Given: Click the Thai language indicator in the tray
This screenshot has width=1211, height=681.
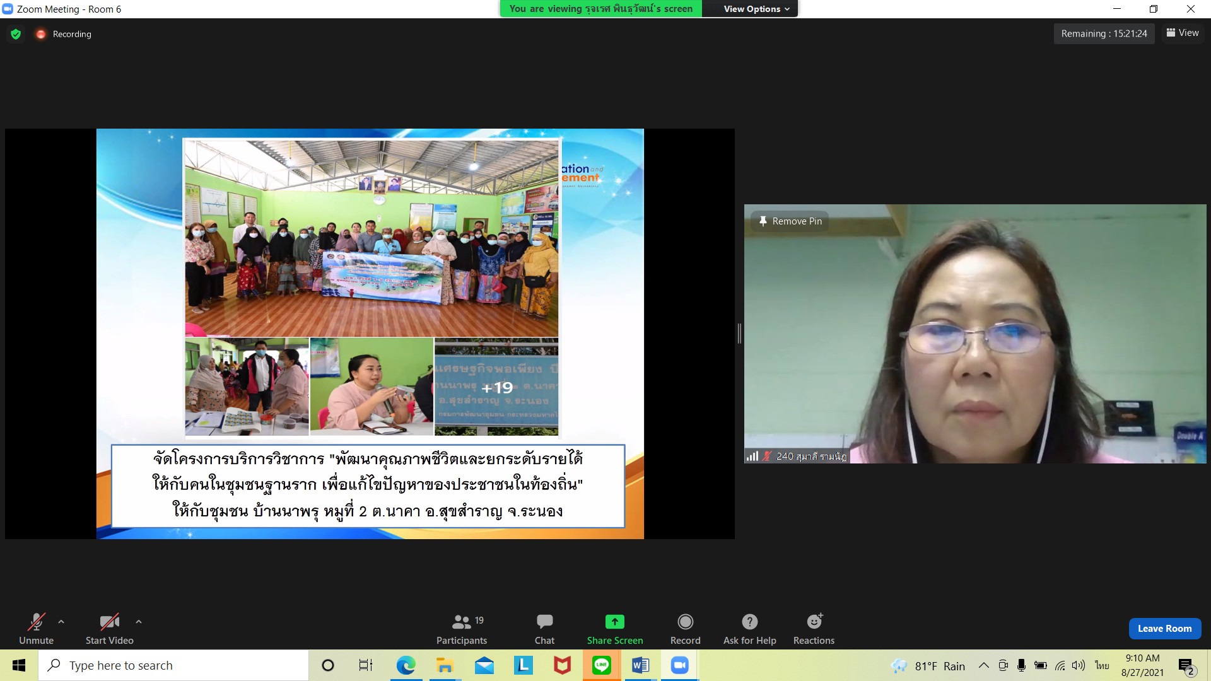Looking at the screenshot, I should [x=1101, y=665].
